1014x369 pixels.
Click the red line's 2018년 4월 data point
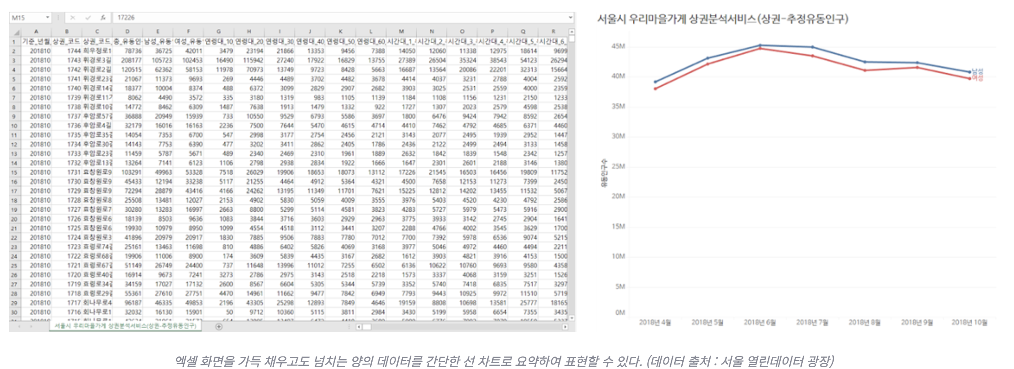(x=655, y=89)
